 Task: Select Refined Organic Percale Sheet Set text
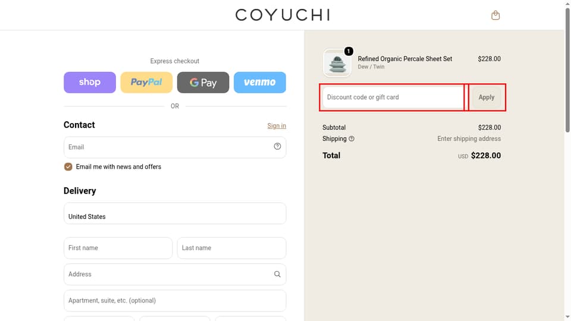405,59
